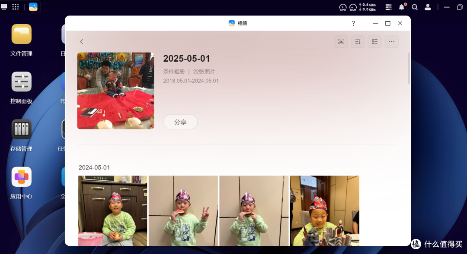Open help question mark in album window
467x254 pixels.
tap(354, 23)
